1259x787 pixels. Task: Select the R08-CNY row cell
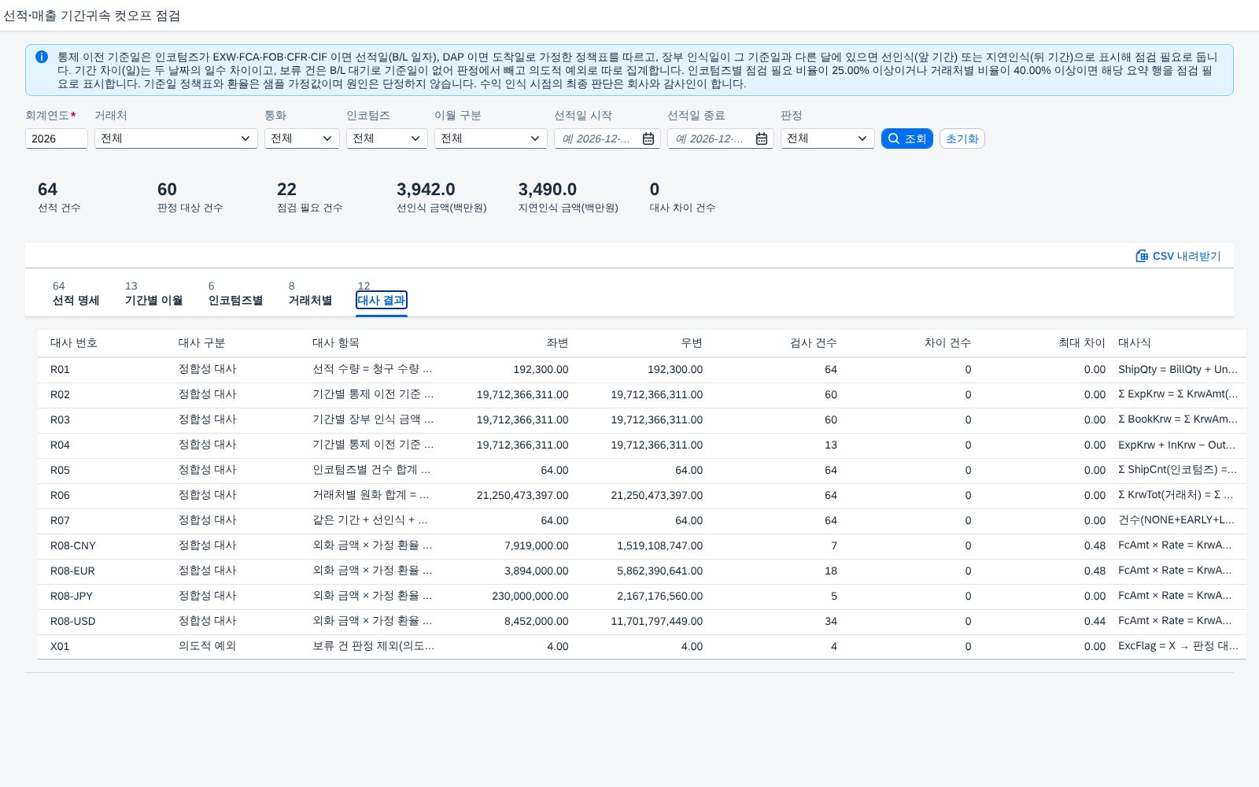coord(73,545)
